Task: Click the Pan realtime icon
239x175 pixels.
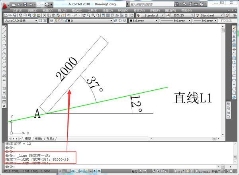Action: pos(84,15)
